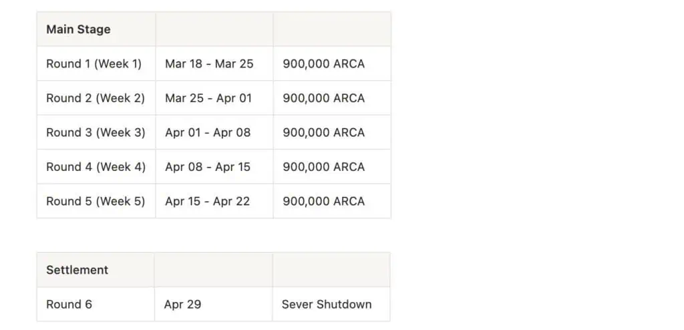The height and width of the screenshot is (330, 684).
Task: Select the Mar 25 - Apr 01 cell
Action: pyautogui.click(x=208, y=98)
